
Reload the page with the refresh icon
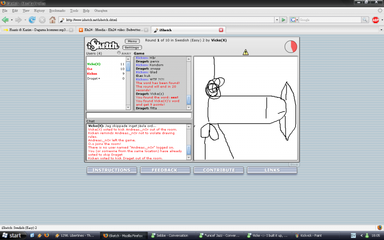pyautogui.click(x=32, y=20)
